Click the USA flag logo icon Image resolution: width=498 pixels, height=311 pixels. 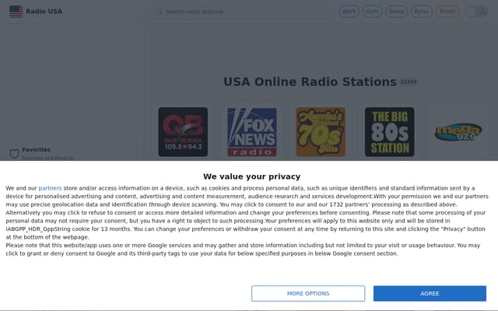tap(16, 12)
